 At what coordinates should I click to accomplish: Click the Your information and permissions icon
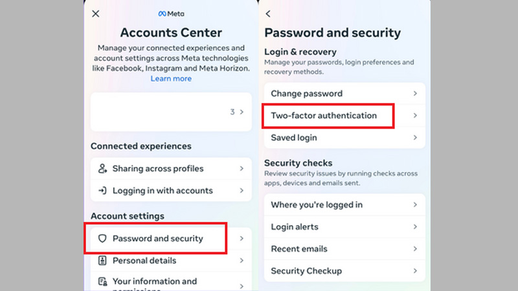102,282
